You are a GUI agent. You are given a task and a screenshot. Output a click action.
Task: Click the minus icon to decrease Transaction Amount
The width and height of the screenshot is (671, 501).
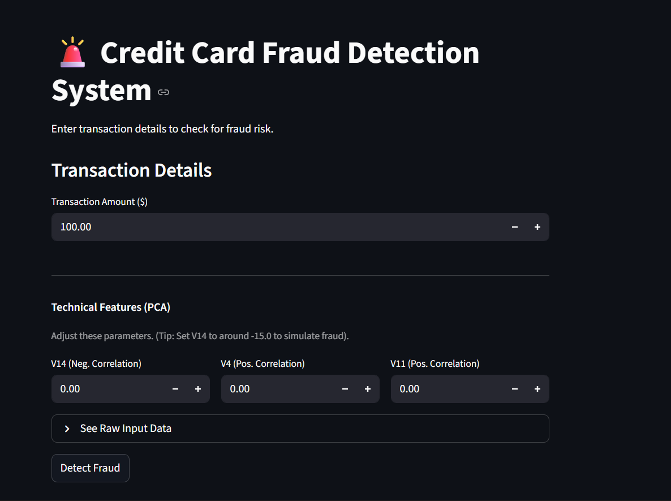click(514, 226)
